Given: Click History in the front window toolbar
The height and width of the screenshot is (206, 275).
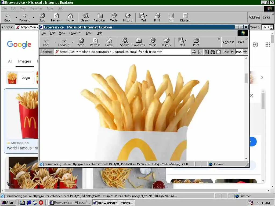Looking at the screenshot, I should click(x=167, y=42).
